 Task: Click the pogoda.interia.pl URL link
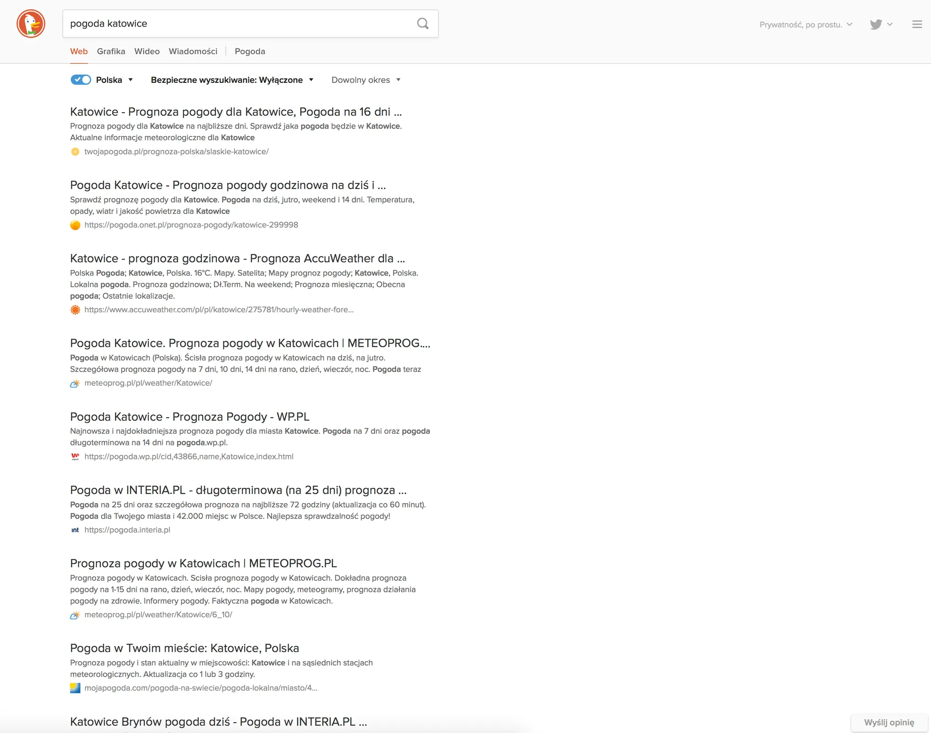pos(127,530)
